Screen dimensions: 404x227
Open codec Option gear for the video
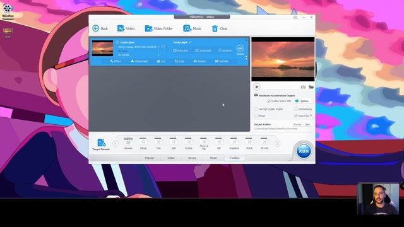240,50
